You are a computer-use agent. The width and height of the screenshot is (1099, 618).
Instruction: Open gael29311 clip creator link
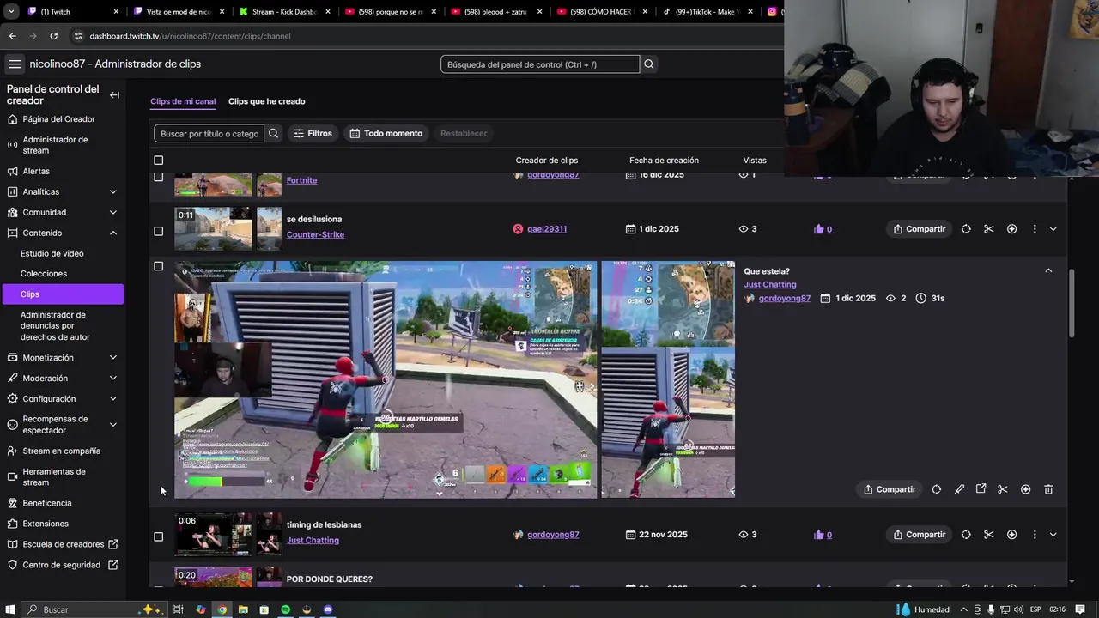pos(547,229)
